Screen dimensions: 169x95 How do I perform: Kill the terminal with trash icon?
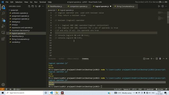(x=160, y=59)
